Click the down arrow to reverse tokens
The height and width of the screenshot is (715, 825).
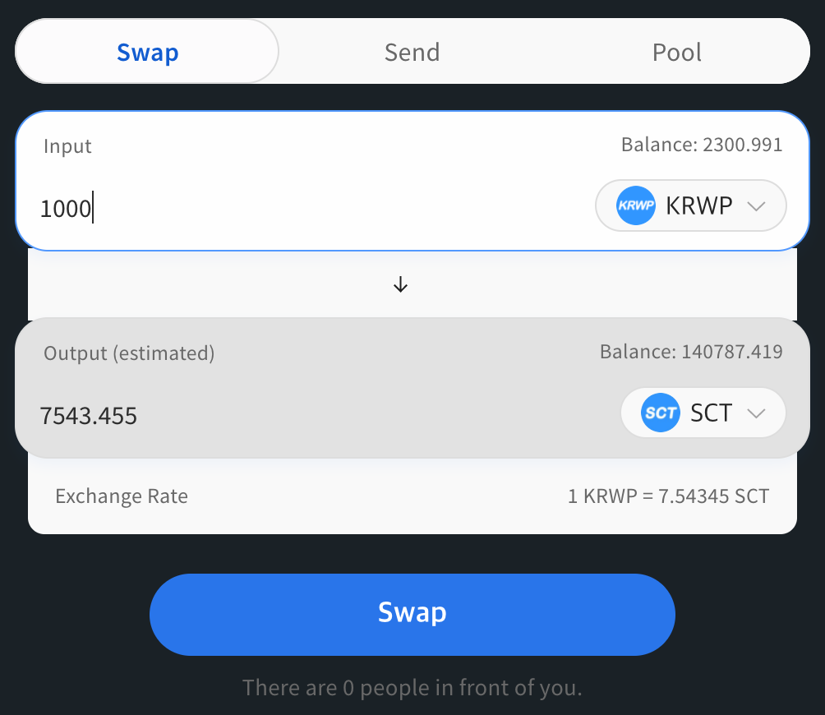400,284
